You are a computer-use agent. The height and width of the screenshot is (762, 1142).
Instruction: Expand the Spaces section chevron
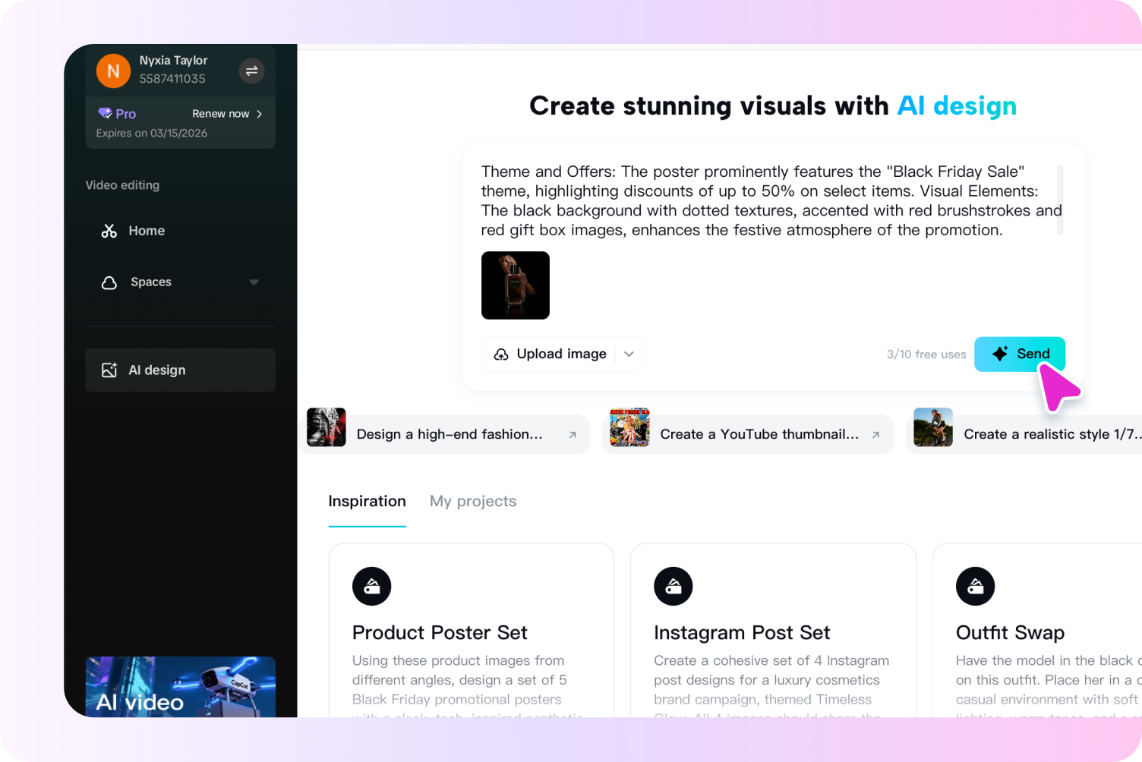(x=255, y=282)
